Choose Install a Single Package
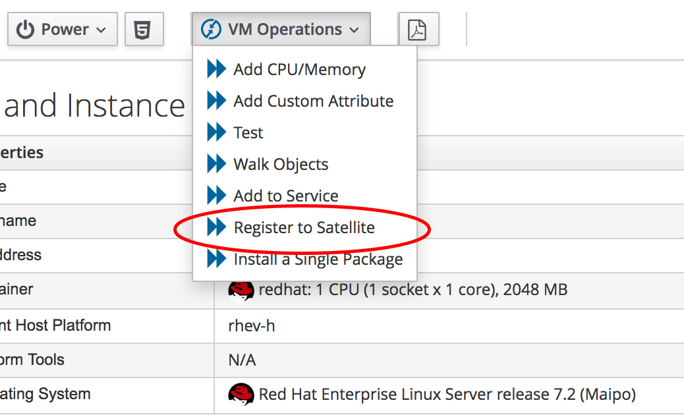The width and height of the screenshot is (684, 415). 318,259
